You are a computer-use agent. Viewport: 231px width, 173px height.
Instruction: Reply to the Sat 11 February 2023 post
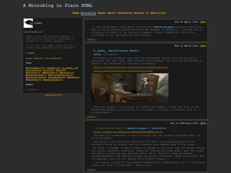pyautogui.click(x=92, y=170)
